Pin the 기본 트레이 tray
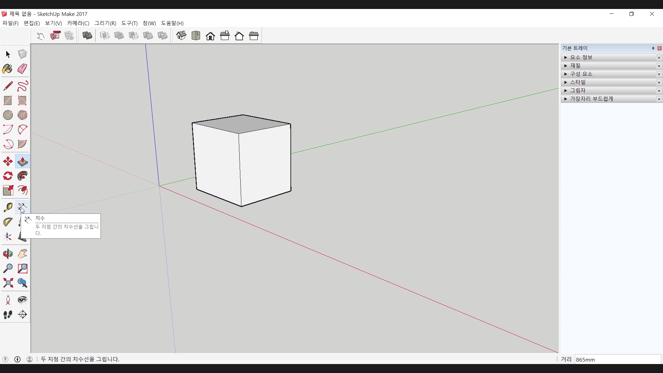The image size is (663, 373). pos(653,48)
